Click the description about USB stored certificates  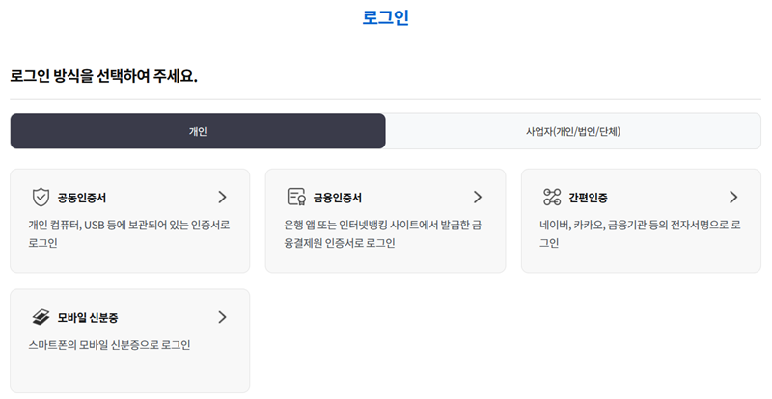[129, 233]
